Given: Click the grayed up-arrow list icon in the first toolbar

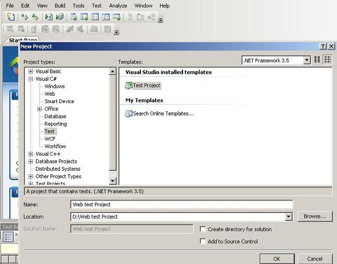Looking at the screenshot, I should 140,17.
